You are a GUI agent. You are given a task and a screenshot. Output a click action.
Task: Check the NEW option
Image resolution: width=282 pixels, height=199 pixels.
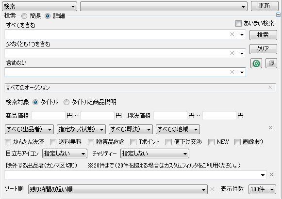click(211, 142)
